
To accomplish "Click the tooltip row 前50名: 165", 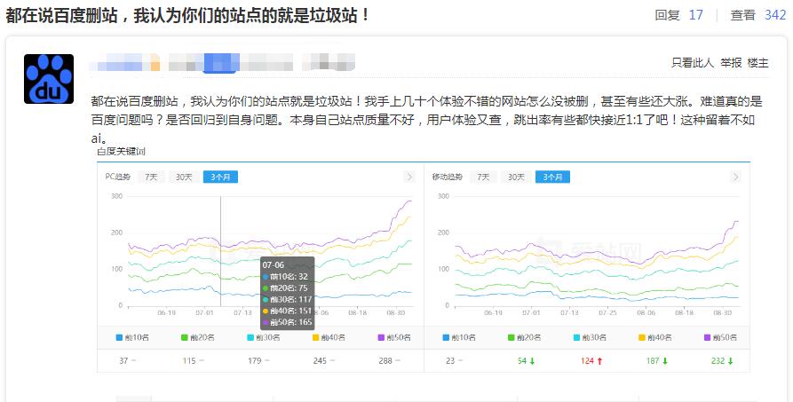I will coord(287,322).
